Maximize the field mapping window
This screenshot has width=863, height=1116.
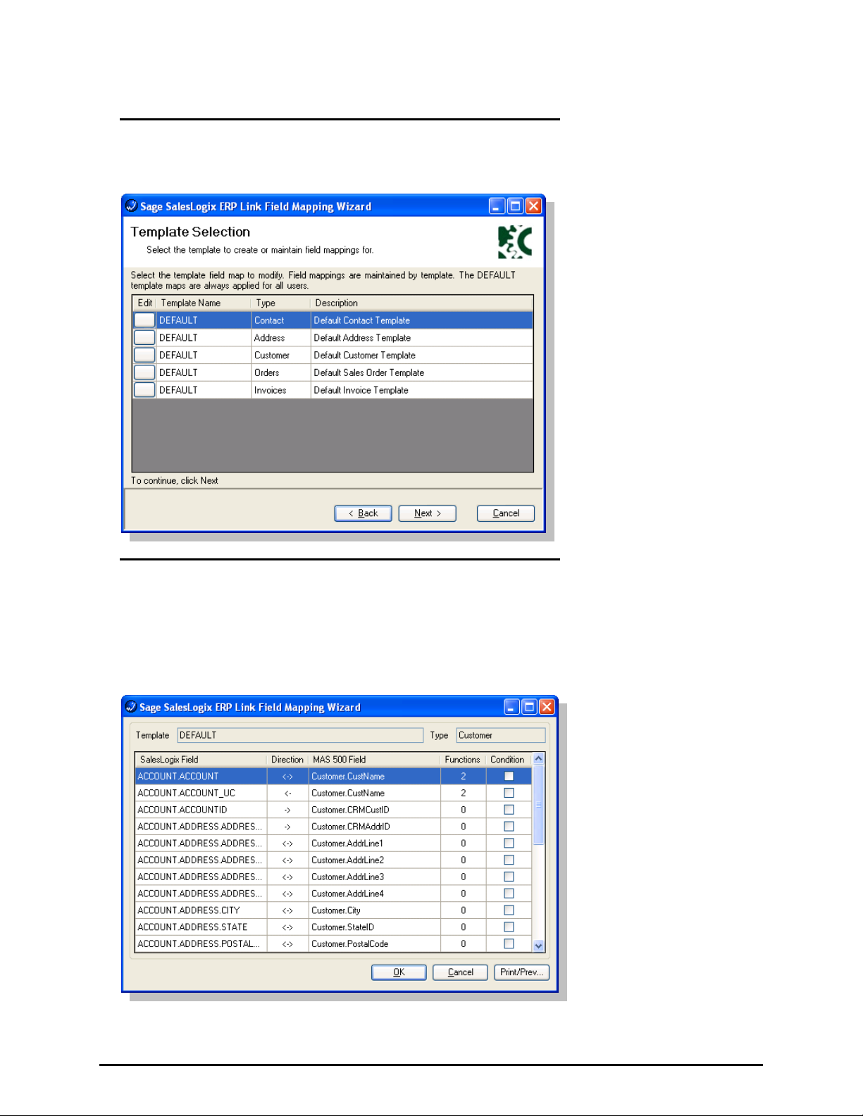coord(529,706)
